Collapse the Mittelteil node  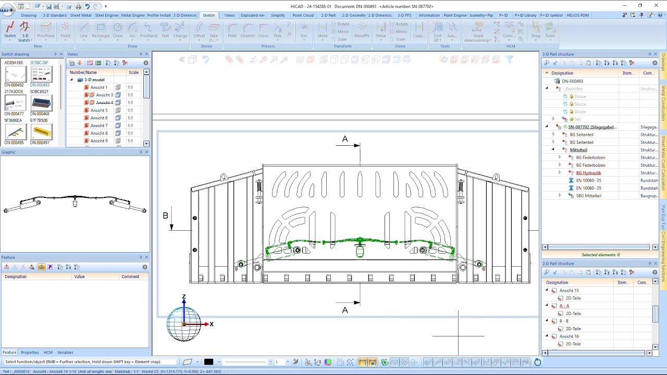pos(553,150)
